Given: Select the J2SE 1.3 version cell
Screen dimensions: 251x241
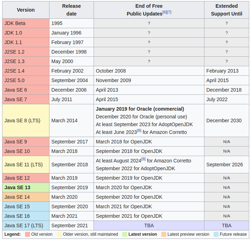Looking at the screenshot, I should pyautogui.click(x=26, y=61).
